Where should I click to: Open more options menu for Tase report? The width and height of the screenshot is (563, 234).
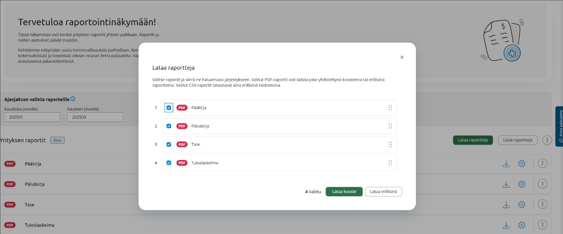542,204
